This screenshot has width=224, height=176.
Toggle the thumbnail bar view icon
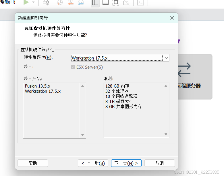[x=106, y=2]
